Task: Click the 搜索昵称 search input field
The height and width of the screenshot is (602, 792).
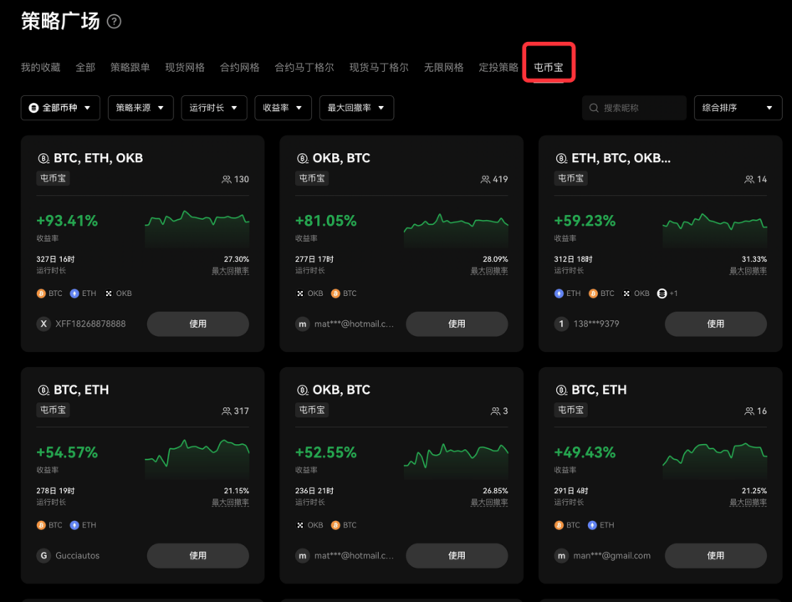Action: pos(641,108)
